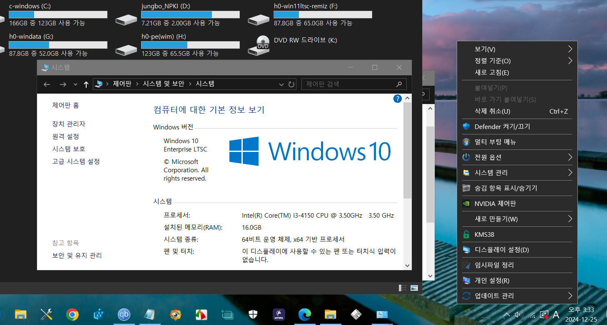
Task: Click h0-pe(wim) (H:) usage bar
Action: (x=191, y=45)
